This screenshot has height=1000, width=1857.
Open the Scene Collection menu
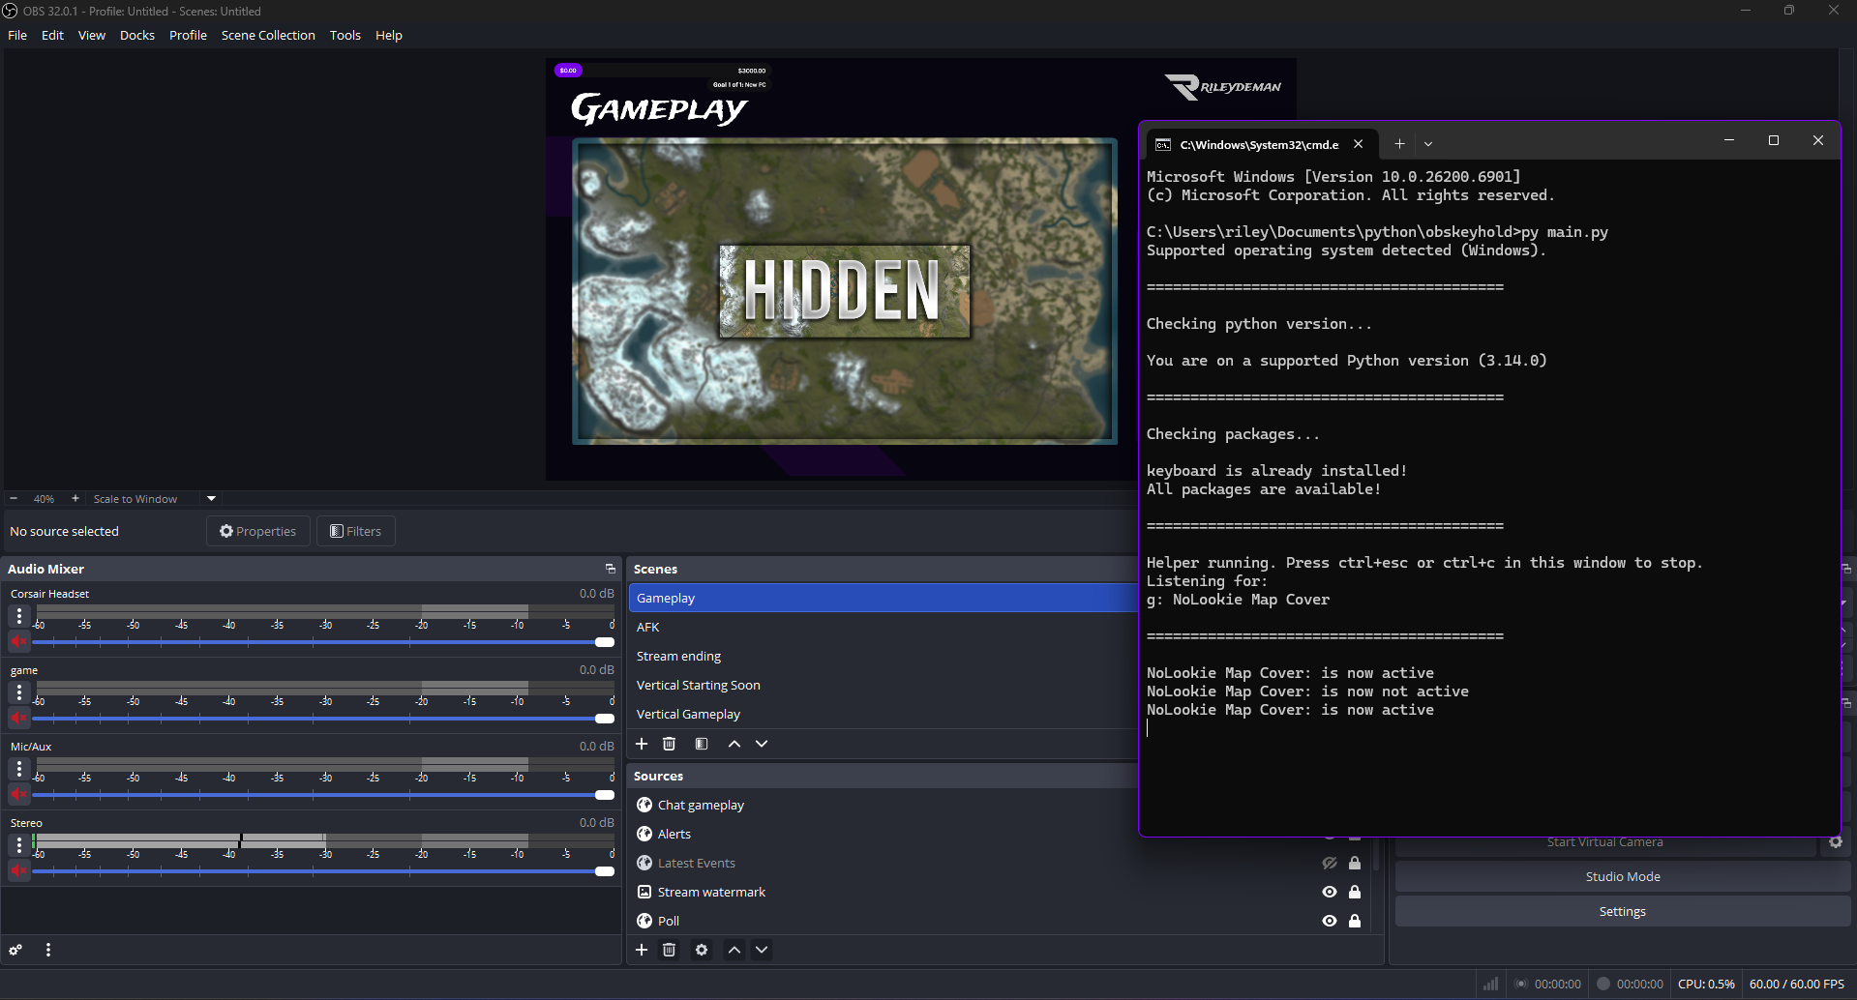268,35
